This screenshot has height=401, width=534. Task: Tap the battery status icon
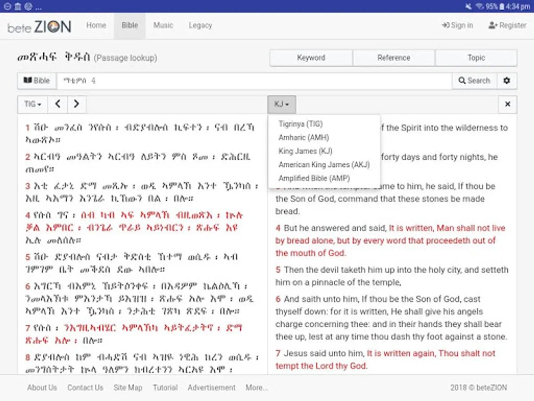click(502, 6)
